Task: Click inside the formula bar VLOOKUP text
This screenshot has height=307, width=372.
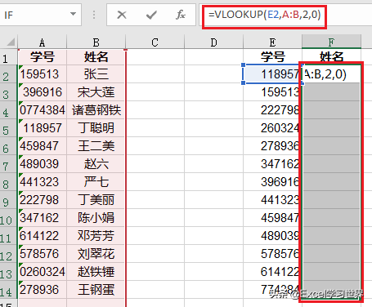Action: (264, 14)
